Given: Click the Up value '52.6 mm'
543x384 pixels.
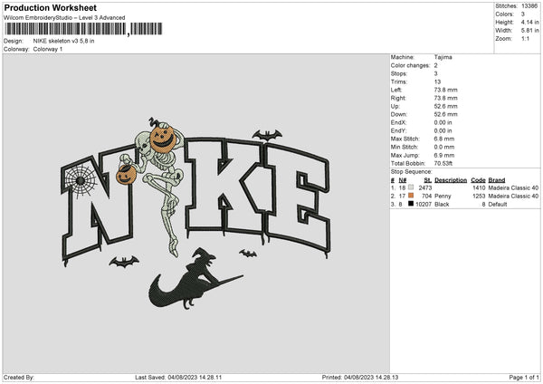Looking at the screenshot, I should [x=445, y=106].
